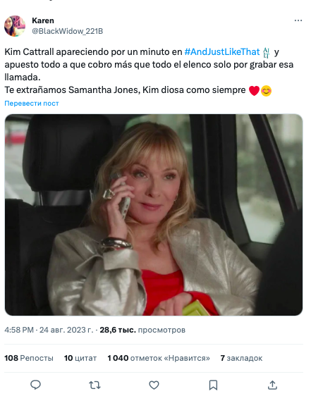Viewport: 311px width, 396px height.
Task: Like the post with heart icon
Action: pos(154,385)
